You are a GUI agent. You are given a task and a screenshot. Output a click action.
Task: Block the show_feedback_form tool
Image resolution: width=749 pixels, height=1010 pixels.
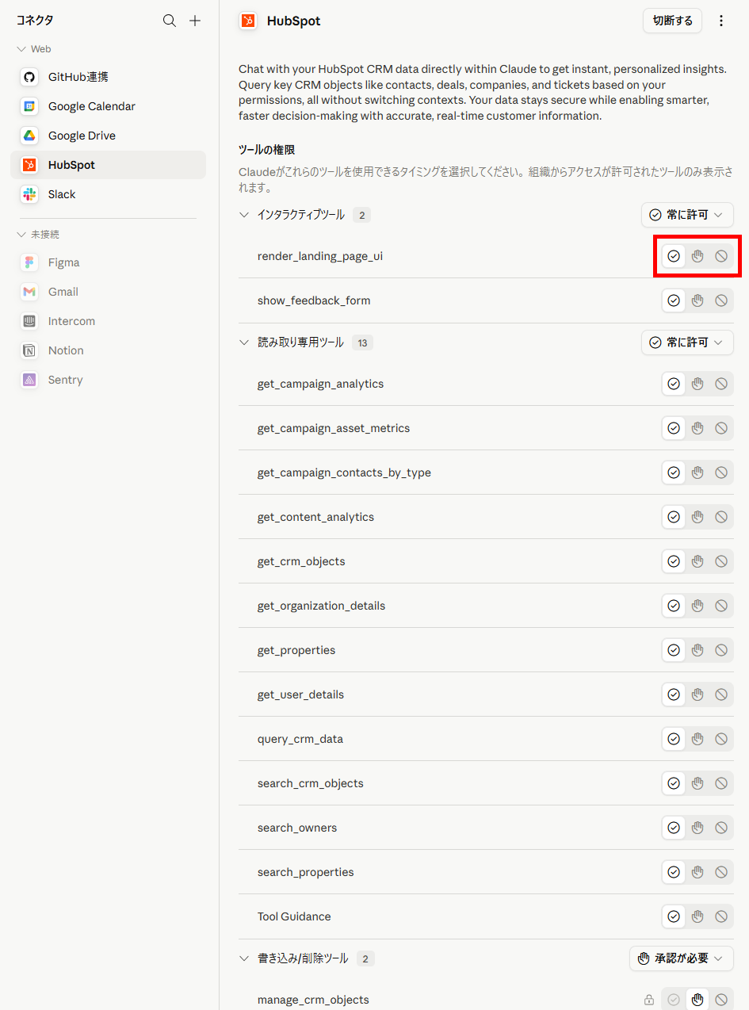[x=721, y=300]
